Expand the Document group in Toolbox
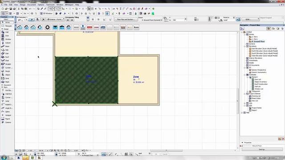 (x=2, y=85)
